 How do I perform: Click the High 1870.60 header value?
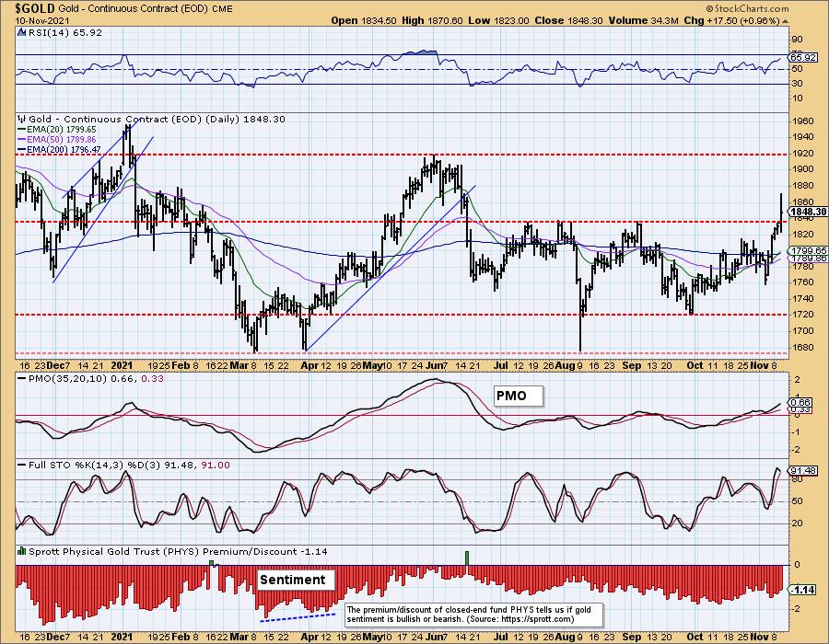click(x=432, y=20)
